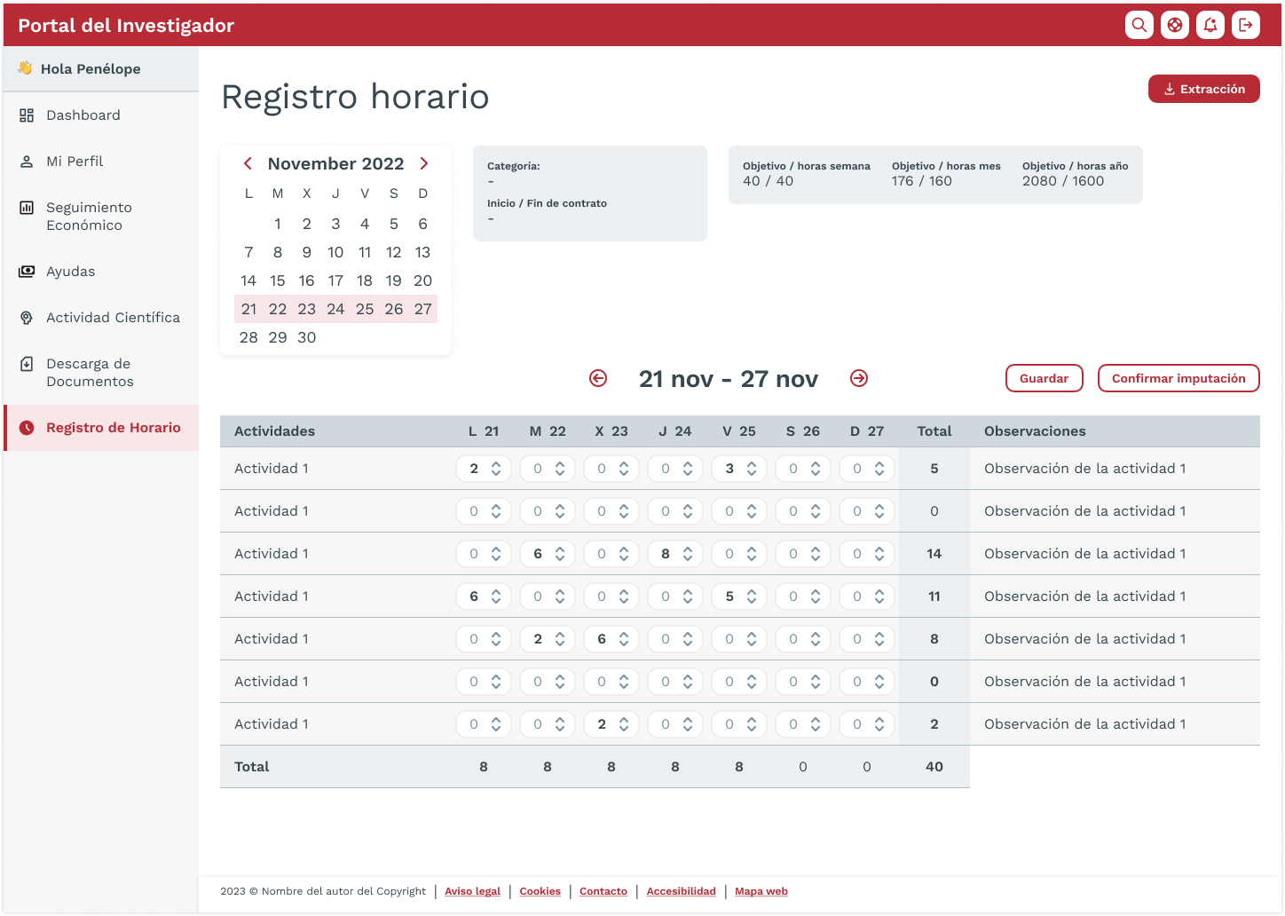Open Mi Perfil via the person icon
Viewport: 1285px width, 916px height.
[25, 161]
